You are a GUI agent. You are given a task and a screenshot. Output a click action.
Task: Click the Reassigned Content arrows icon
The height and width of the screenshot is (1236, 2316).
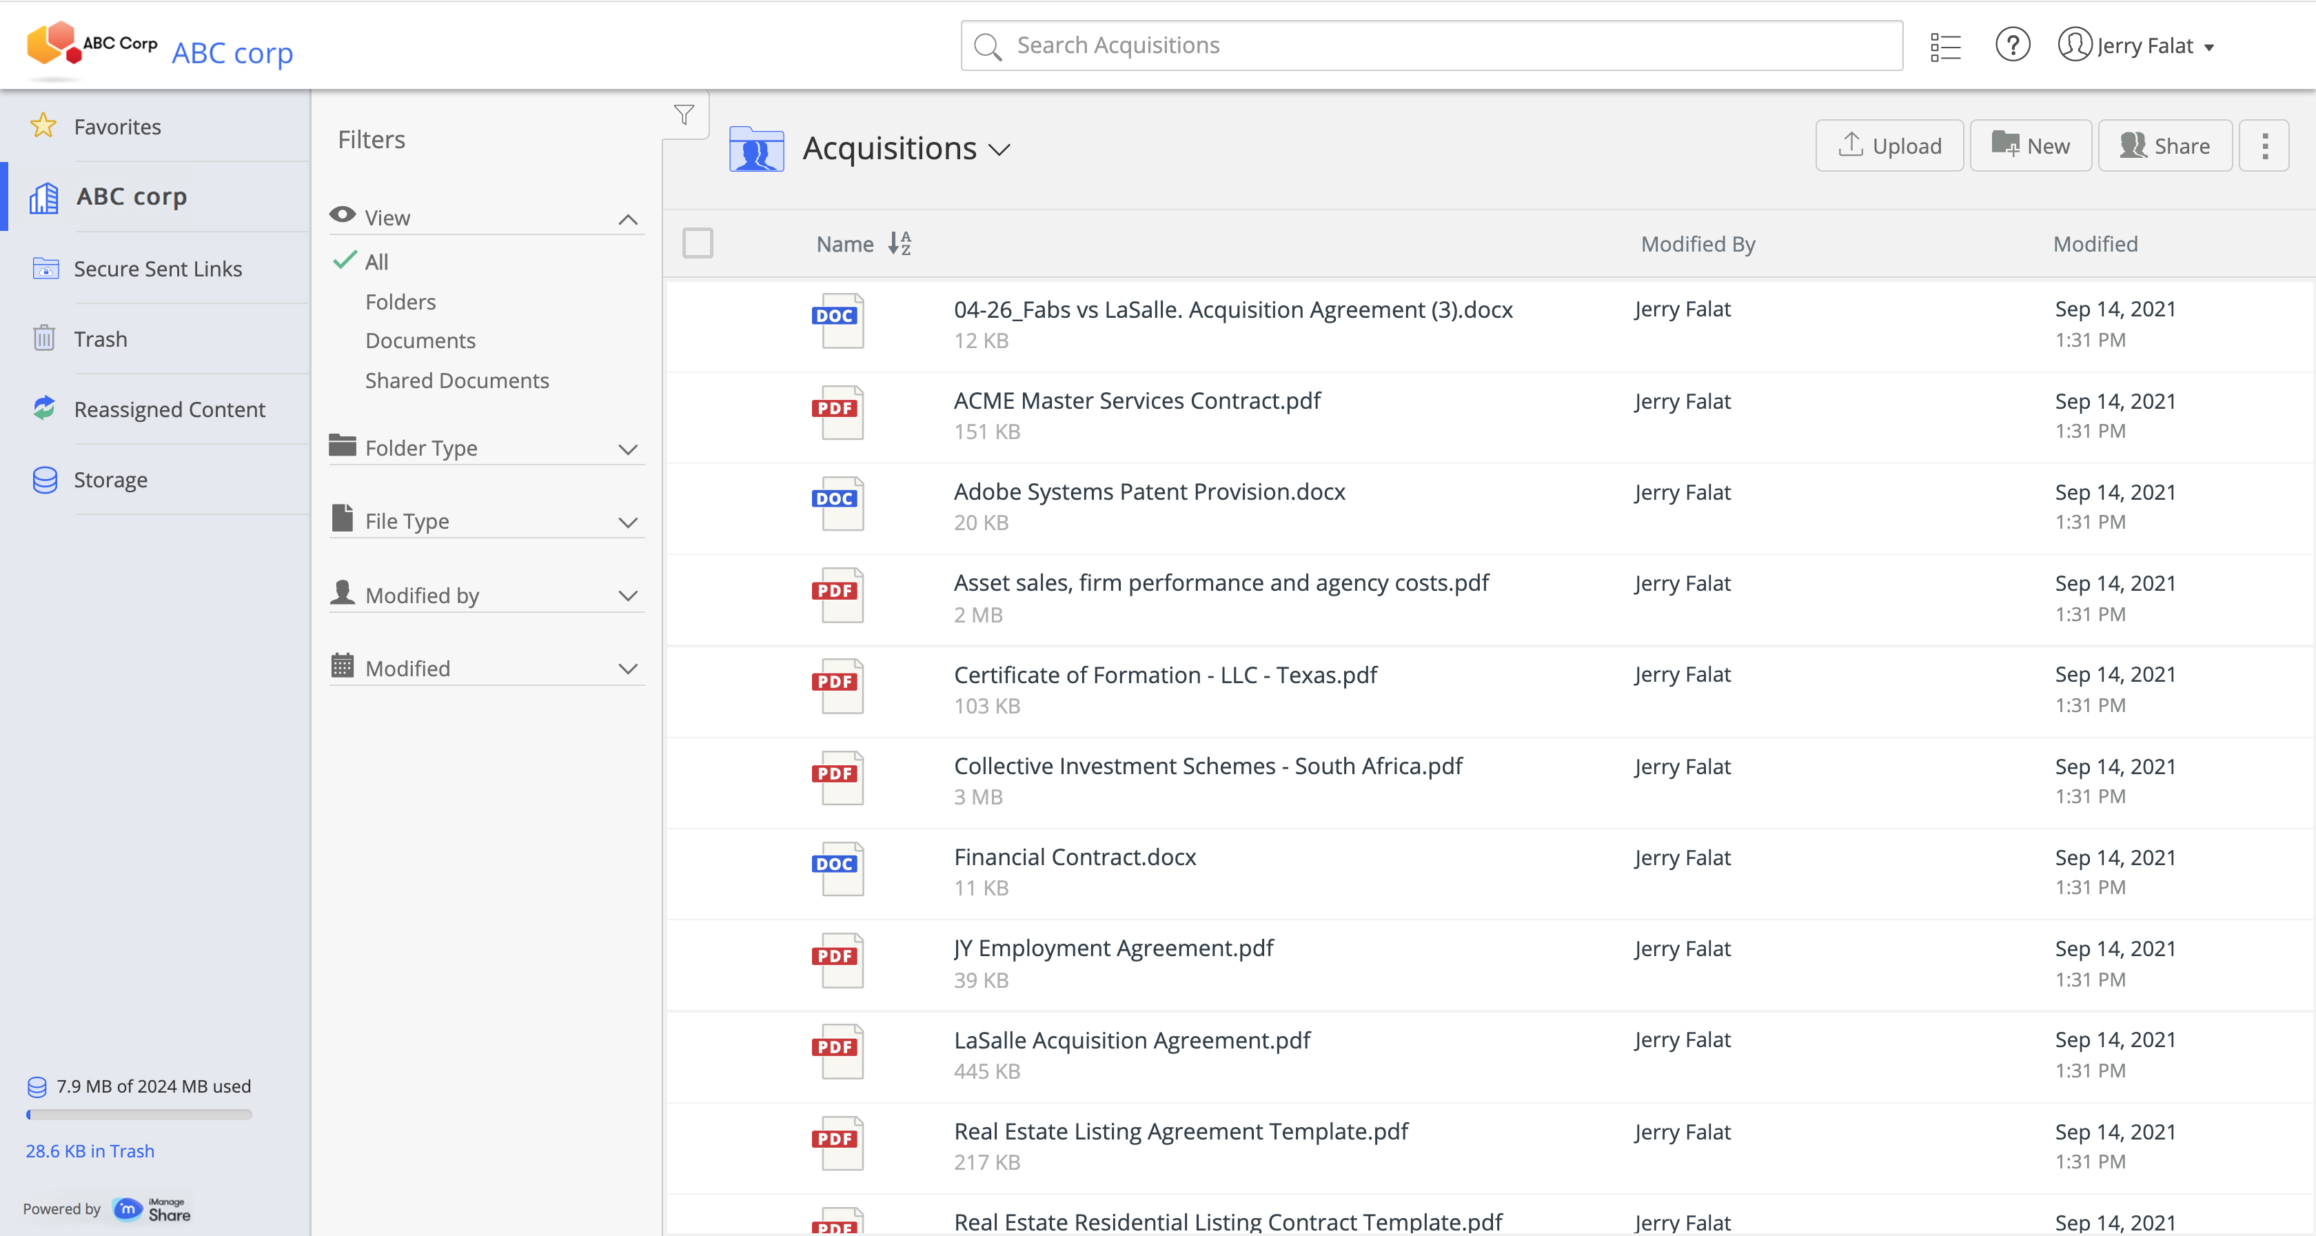(43, 409)
